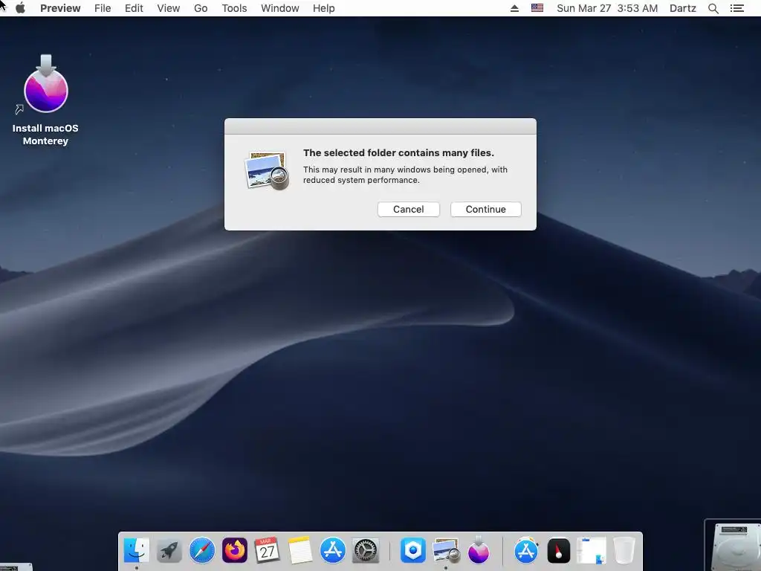Open Notification Center list icon

(736, 8)
